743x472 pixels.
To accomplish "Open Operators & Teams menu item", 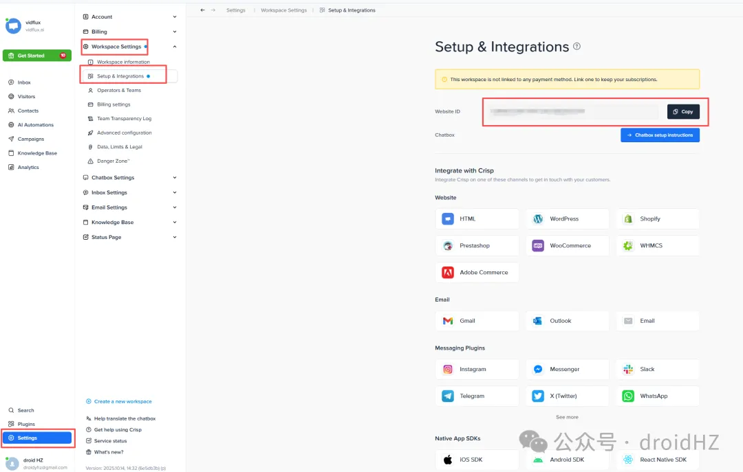I will (x=118, y=91).
